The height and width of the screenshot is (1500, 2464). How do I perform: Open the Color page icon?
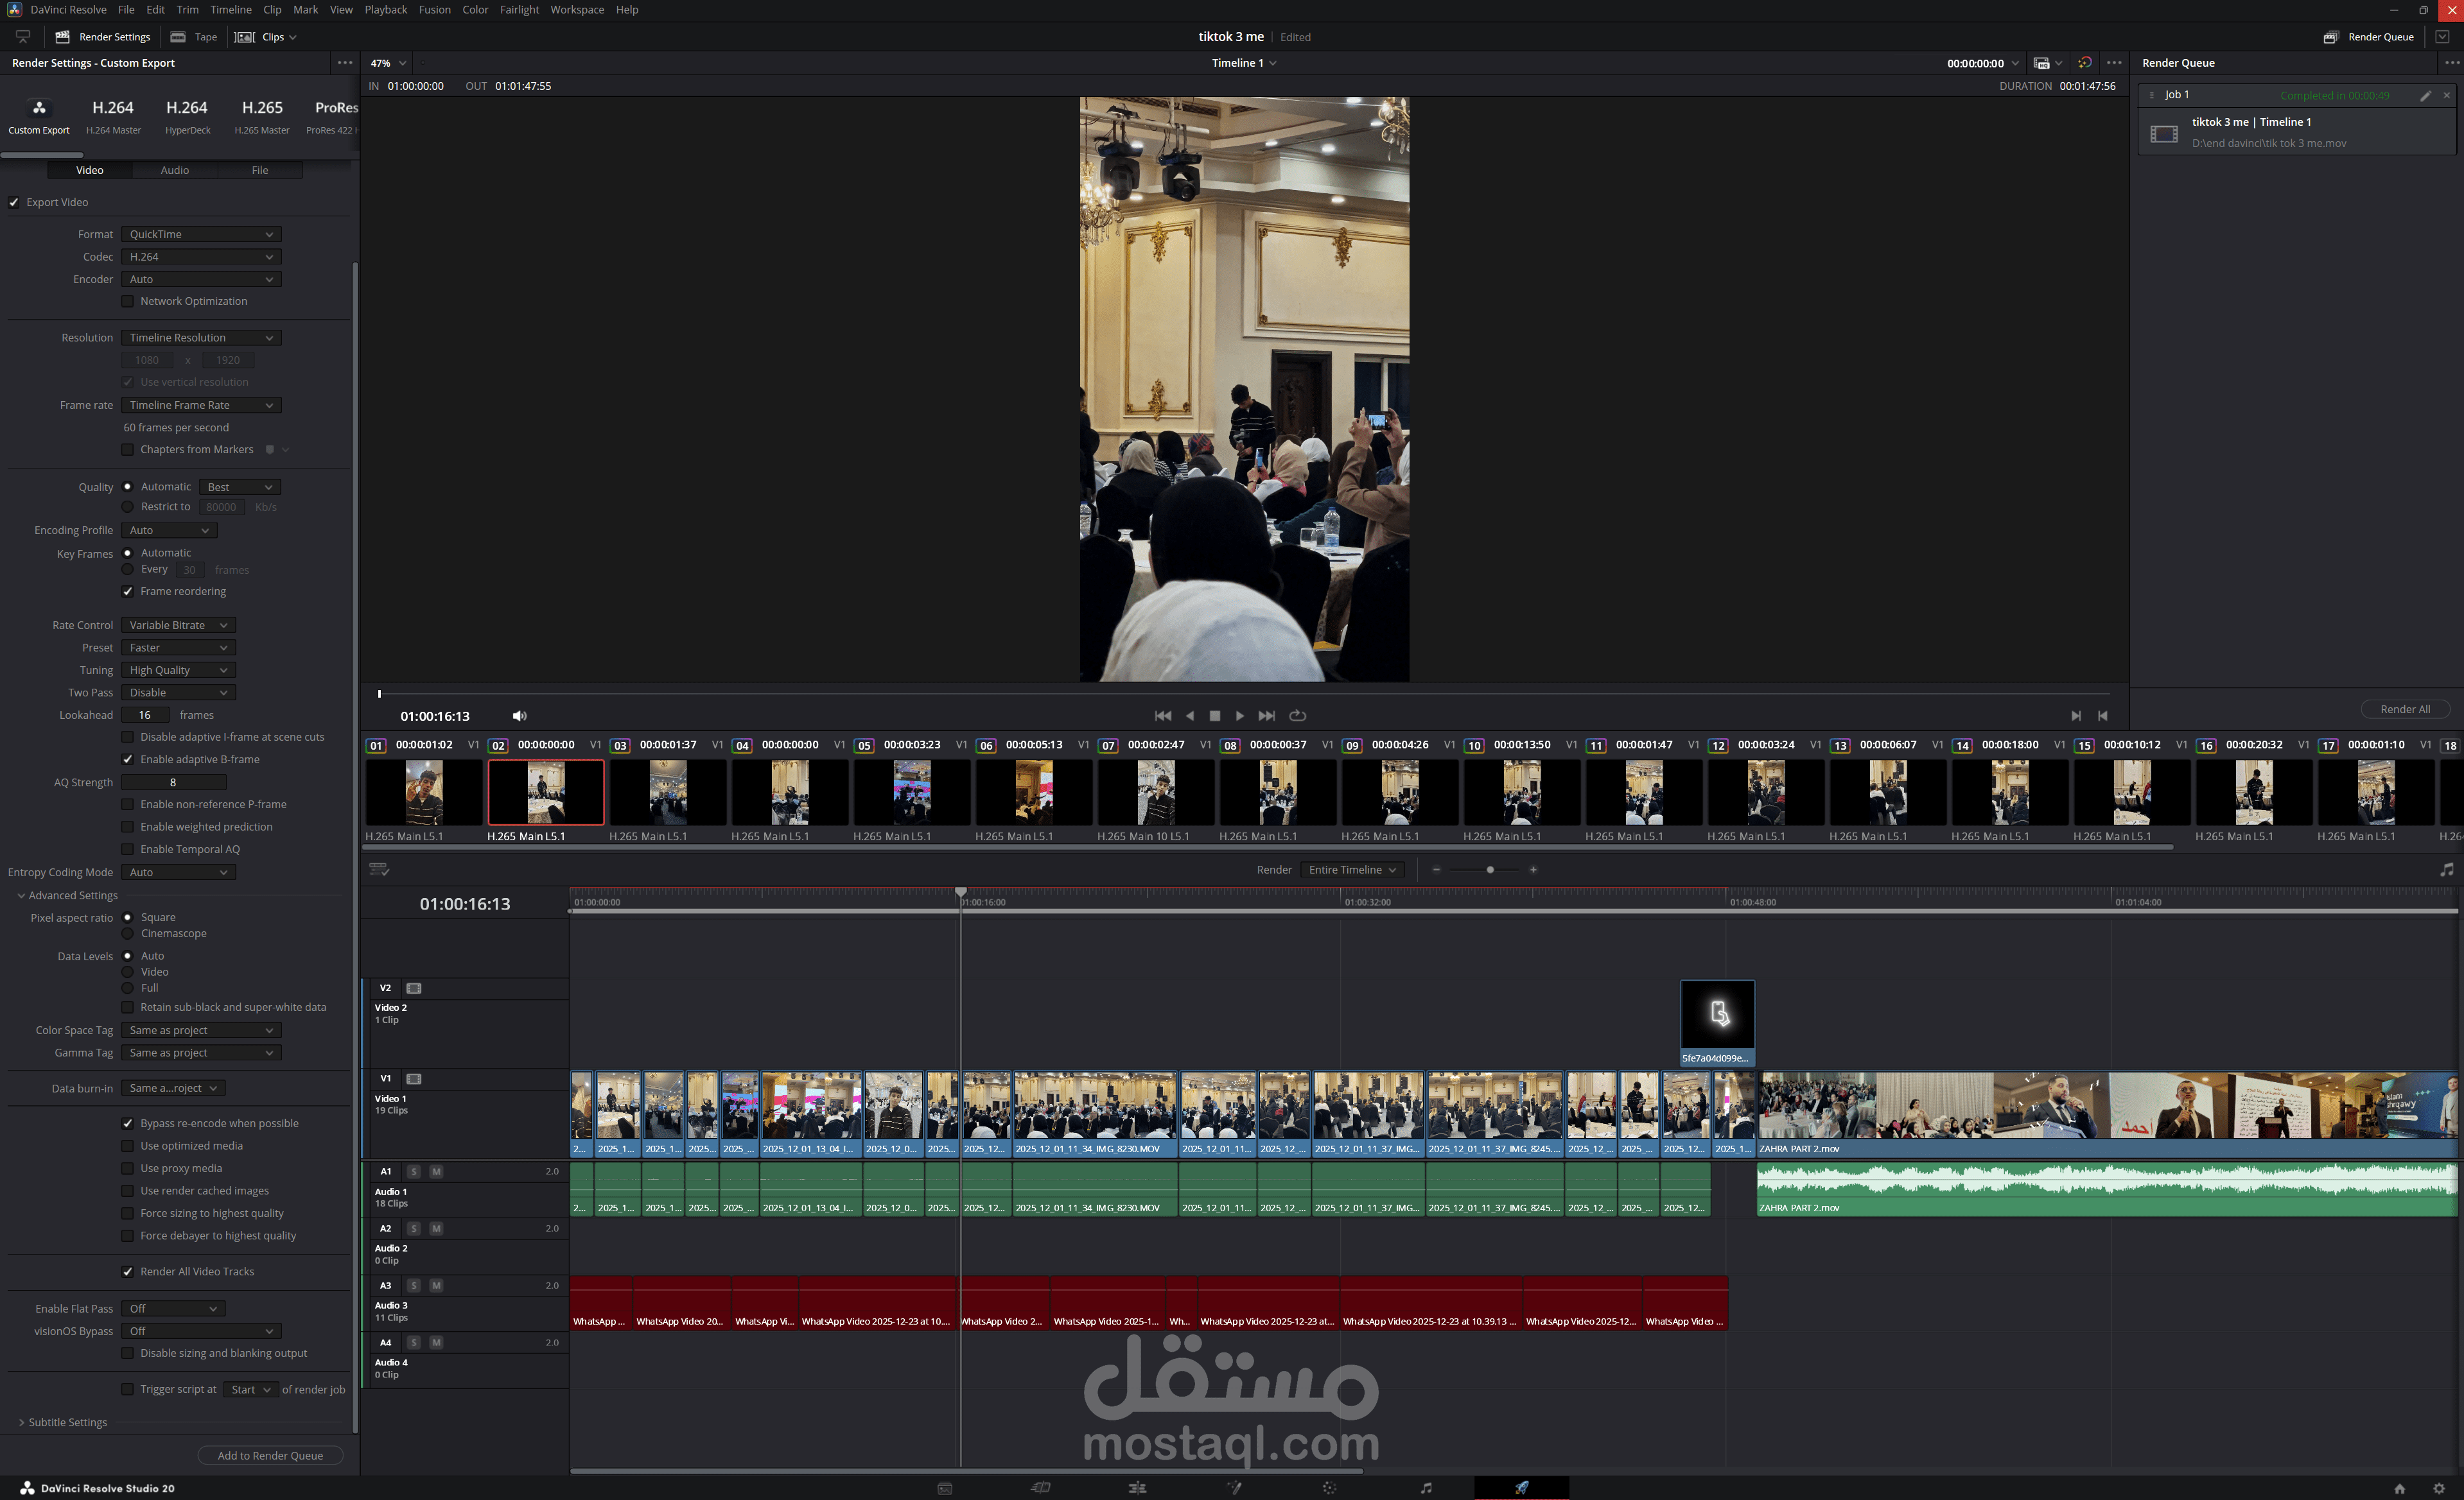click(1329, 1488)
